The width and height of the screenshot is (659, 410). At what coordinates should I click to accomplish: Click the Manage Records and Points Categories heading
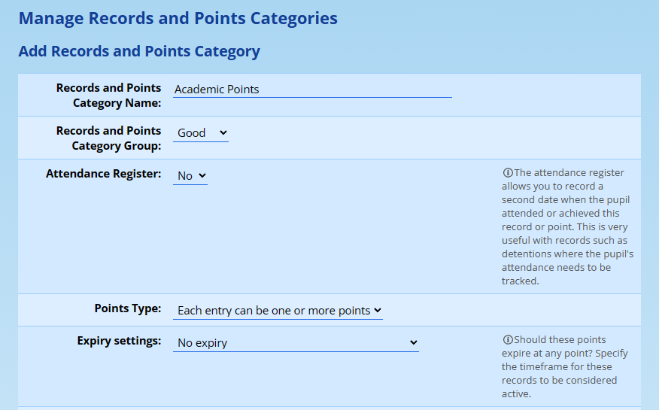[178, 18]
